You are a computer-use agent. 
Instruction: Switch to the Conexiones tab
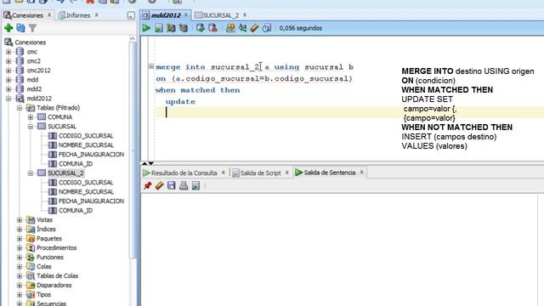tap(27, 15)
